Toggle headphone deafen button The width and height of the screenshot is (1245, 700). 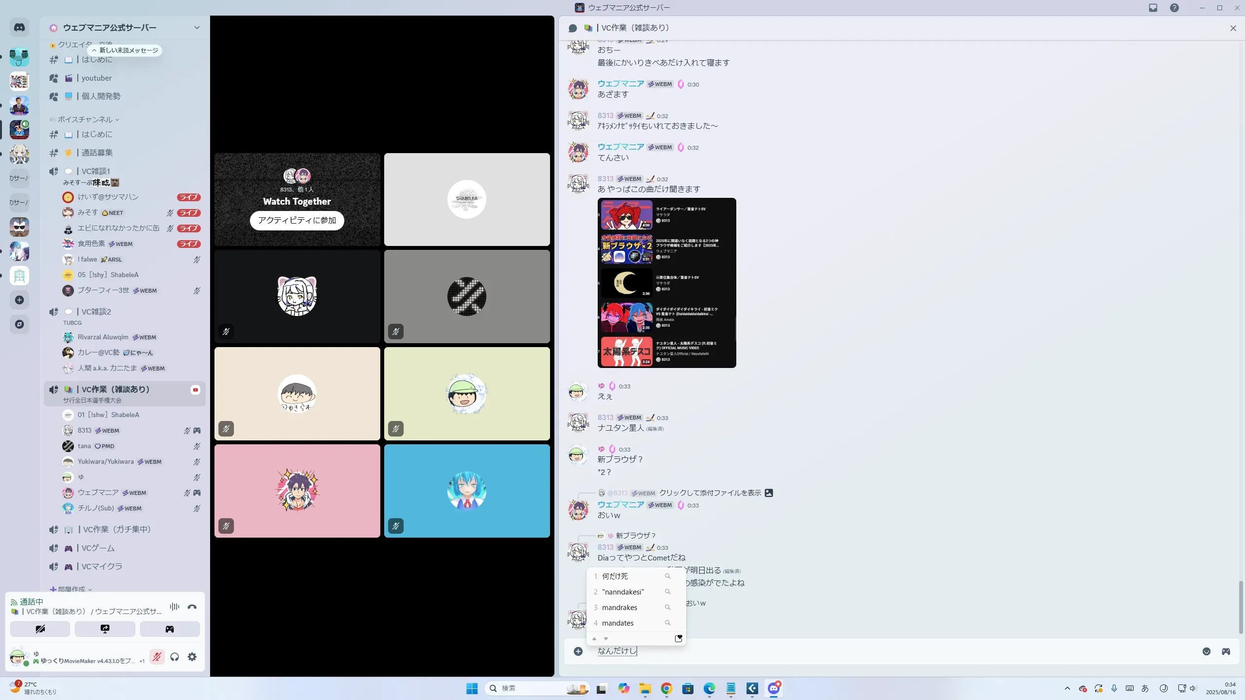(175, 657)
